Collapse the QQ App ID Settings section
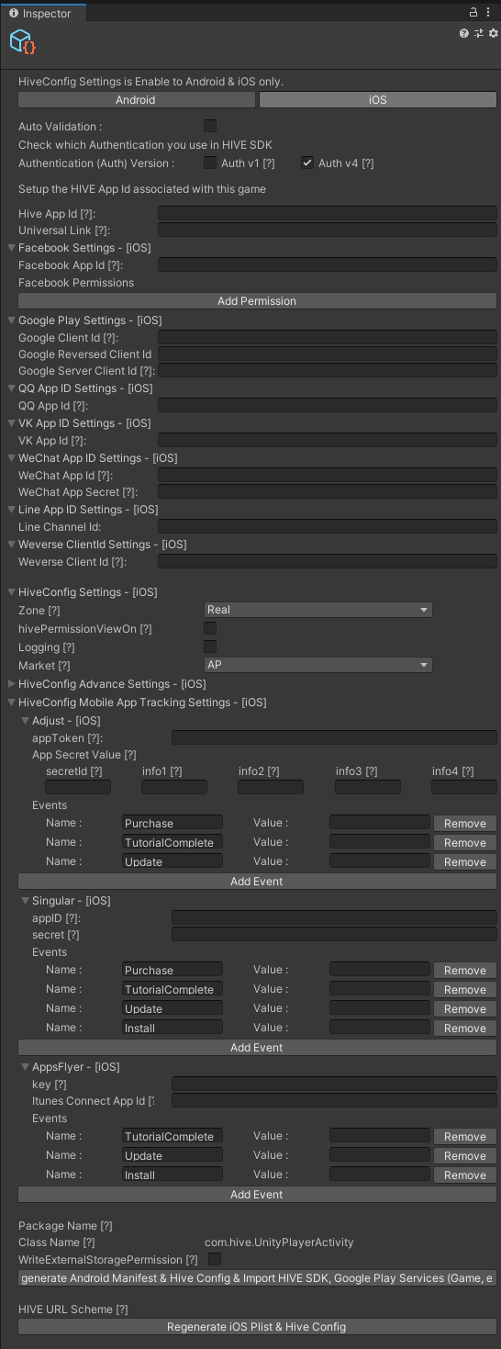The width and height of the screenshot is (501, 1349). (12, 388)
